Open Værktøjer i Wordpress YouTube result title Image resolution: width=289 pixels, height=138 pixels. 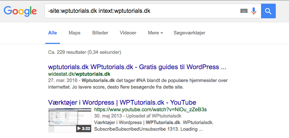click(x=122, y=102)
